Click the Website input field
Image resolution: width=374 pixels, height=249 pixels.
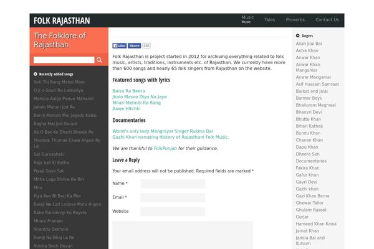click(x=173, y=212)
